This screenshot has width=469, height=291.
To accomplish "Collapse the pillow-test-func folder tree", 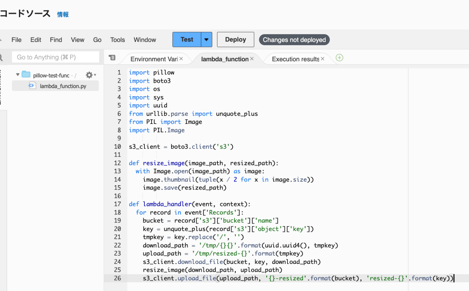I will [18, 75].
